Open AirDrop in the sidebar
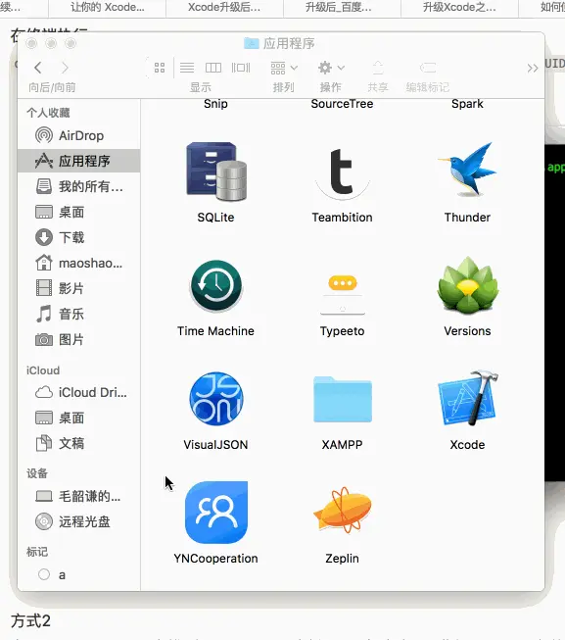Viewport: 565px width, 640px height. point(78,135)
